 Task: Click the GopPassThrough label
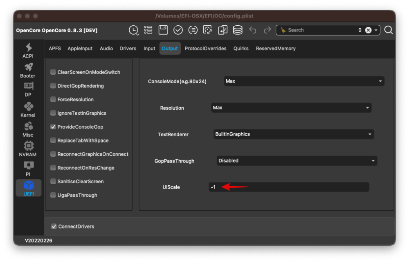tap(174, 161)
